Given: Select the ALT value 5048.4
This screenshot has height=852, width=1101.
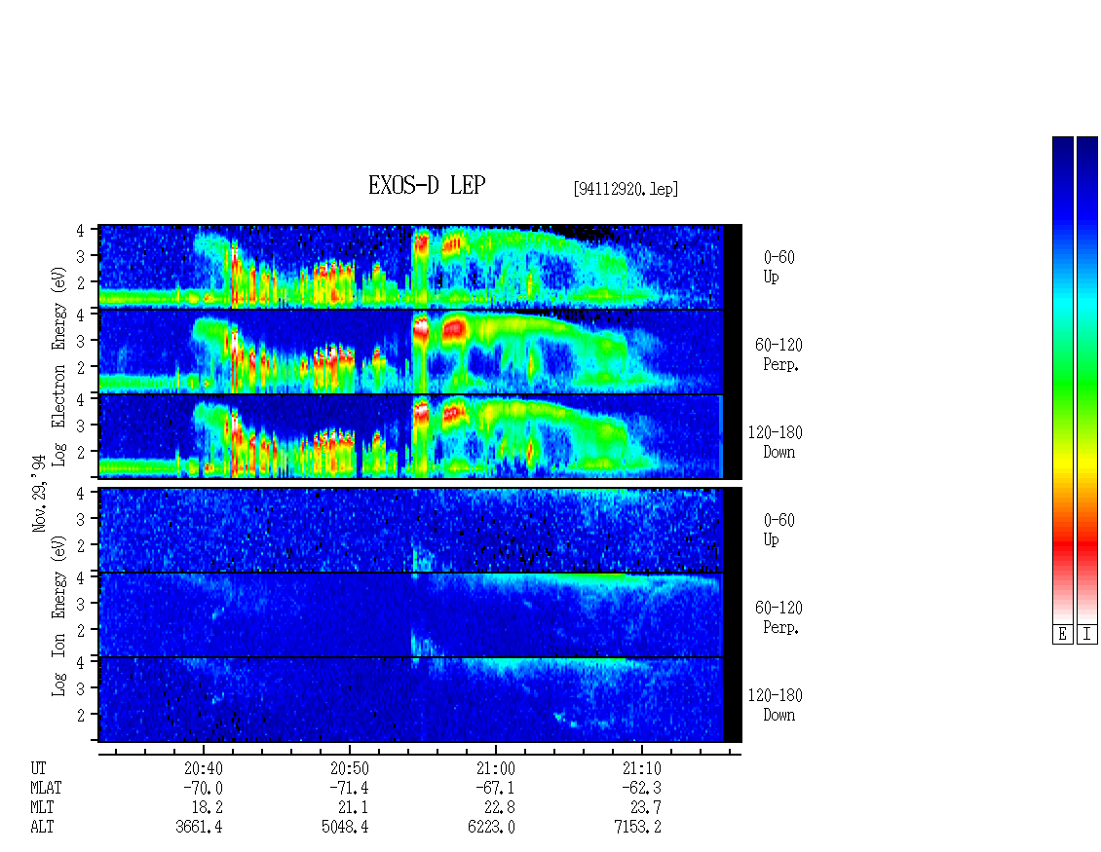Looking at the screenshot, I should pos(346,827).
